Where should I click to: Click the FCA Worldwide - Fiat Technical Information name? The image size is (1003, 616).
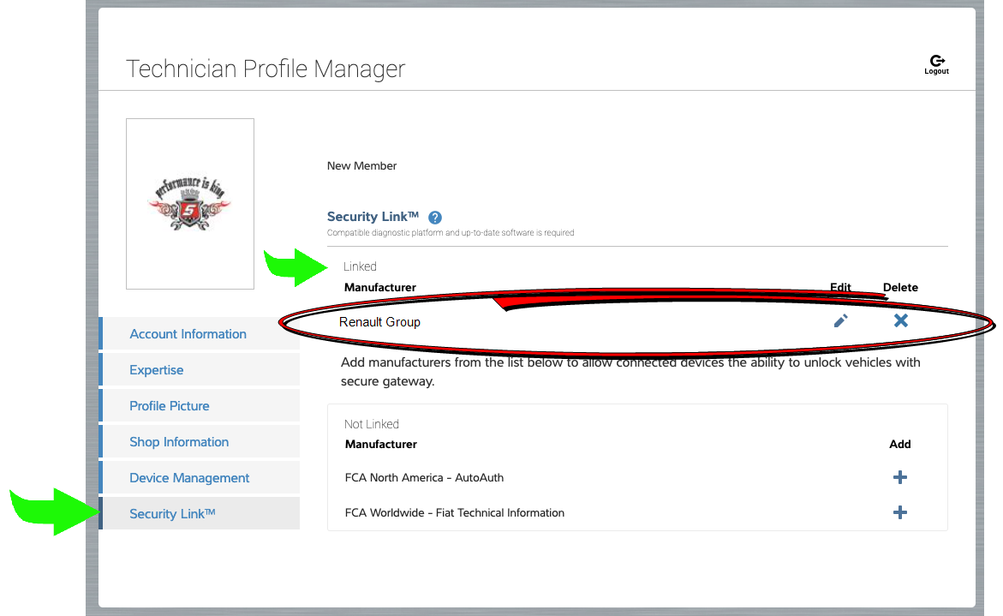click(454, 513)
